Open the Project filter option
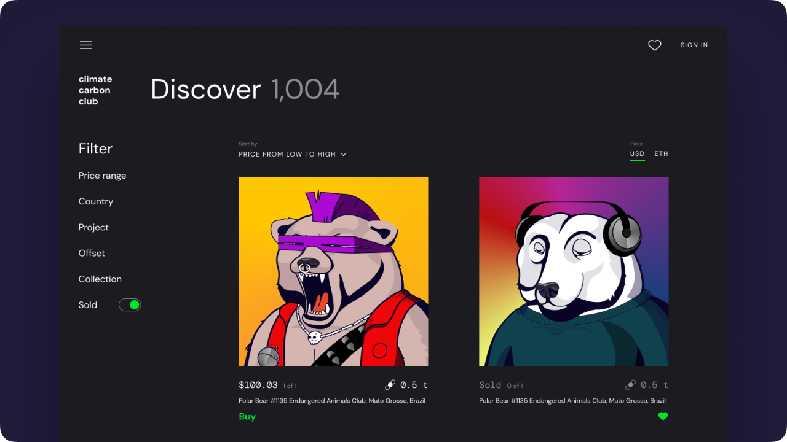The image size is (787, 442). click(93, 227)
